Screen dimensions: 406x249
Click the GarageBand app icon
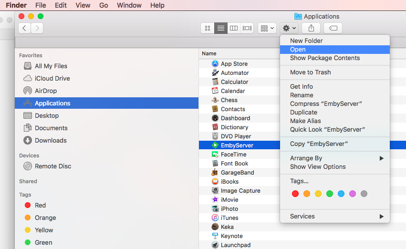tap(215, 172)
